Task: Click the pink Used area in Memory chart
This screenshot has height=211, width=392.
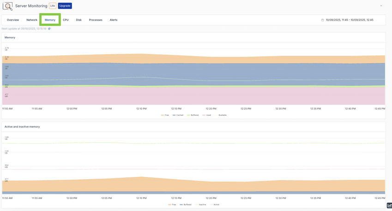Action: (185, 96)
